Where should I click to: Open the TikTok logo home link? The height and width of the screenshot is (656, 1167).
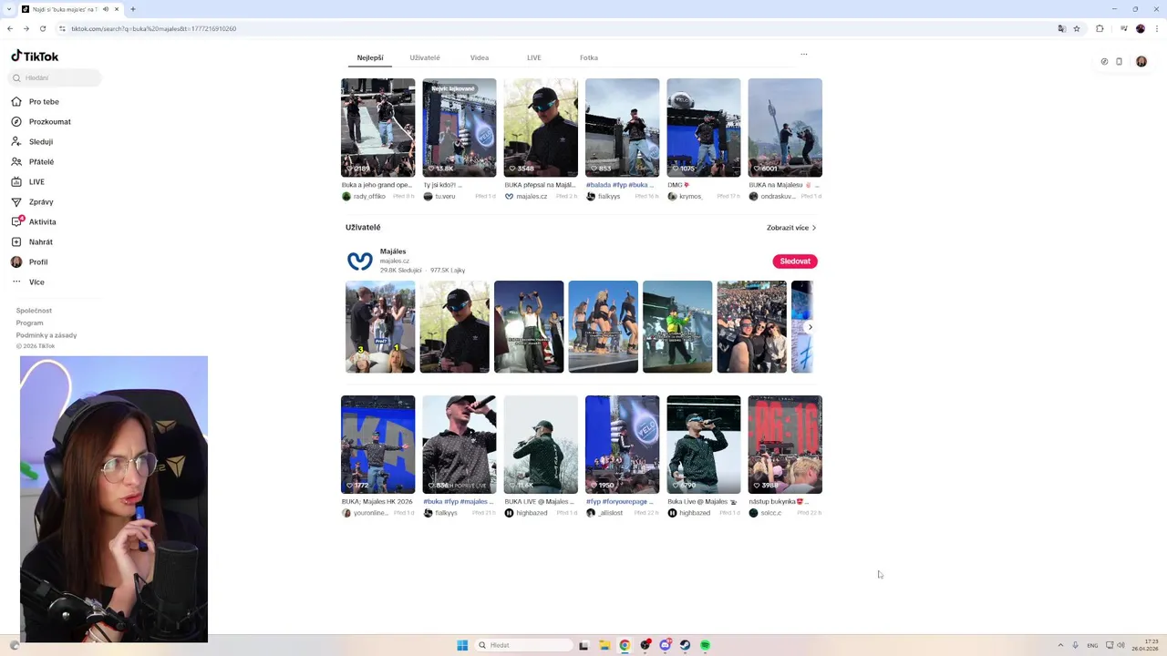[x=35, y=56]
